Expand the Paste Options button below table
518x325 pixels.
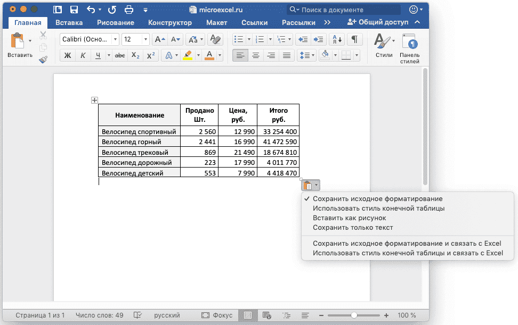tap(310, 185)
